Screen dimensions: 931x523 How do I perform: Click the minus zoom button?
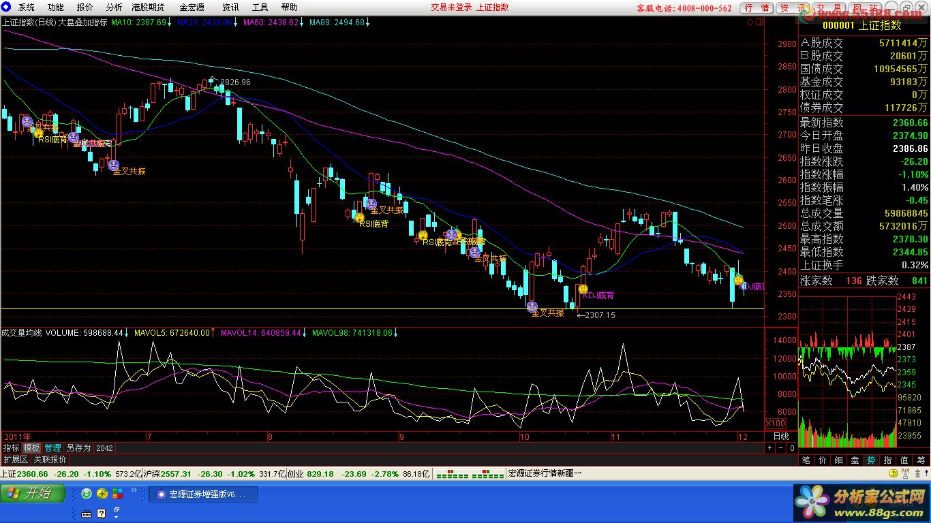click(x=781, y=448)
